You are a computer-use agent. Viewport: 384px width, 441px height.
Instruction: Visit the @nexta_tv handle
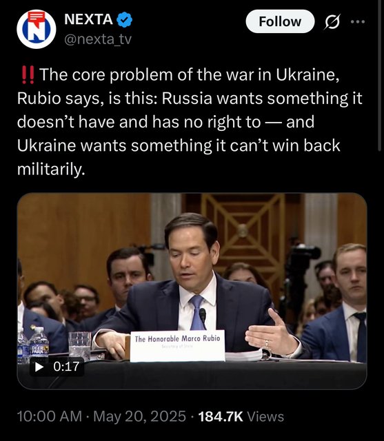98,39
